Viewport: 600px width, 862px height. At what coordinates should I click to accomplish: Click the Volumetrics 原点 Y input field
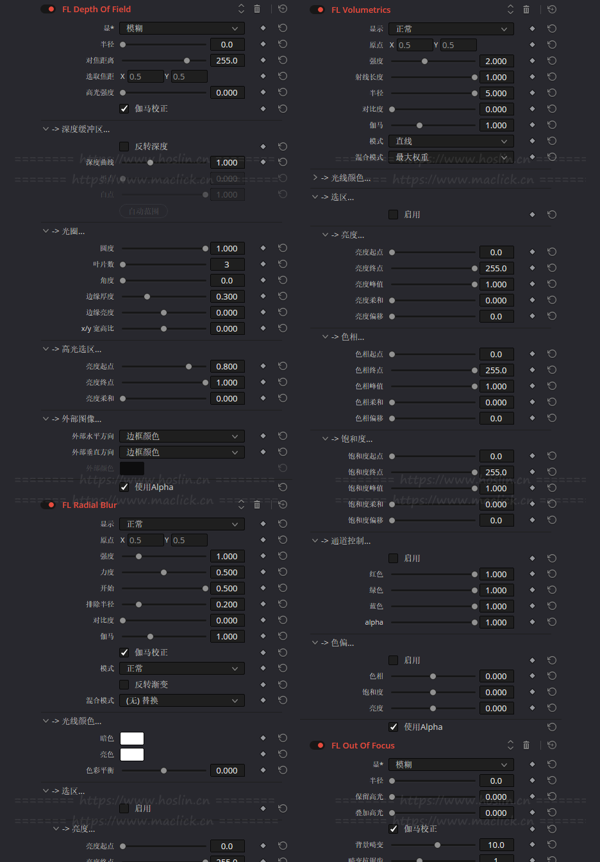pos(458,45)
